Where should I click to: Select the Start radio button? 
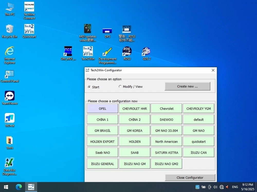click(x=89, y=87)
